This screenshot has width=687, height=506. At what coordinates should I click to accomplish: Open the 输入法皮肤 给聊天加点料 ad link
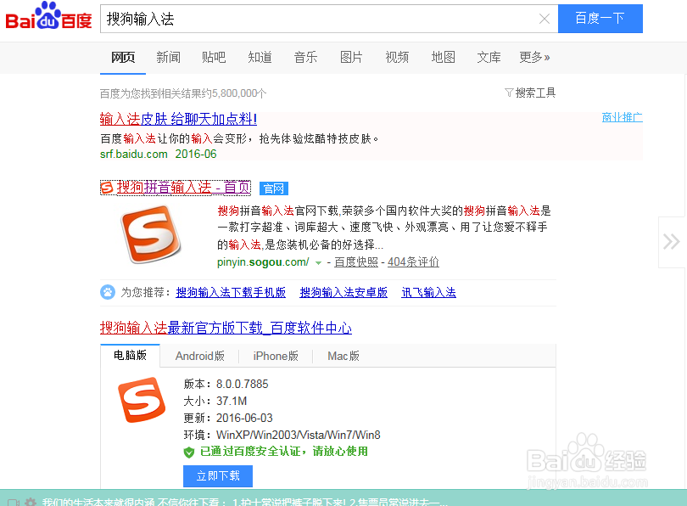point(178,119)
